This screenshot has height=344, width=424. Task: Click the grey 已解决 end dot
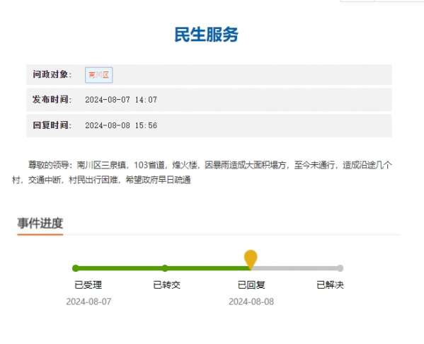(x=340, y=268)
